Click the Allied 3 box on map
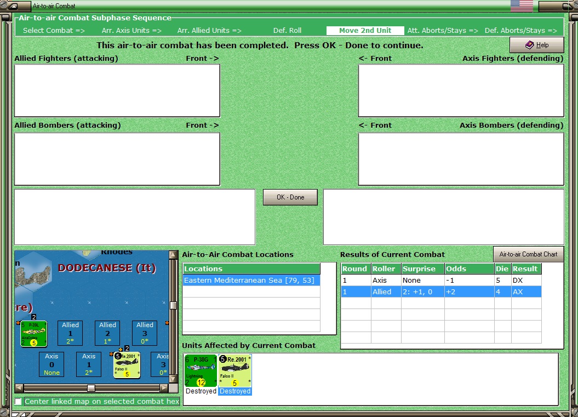Viewport: 578px width, 417px height. click(145, 333)
